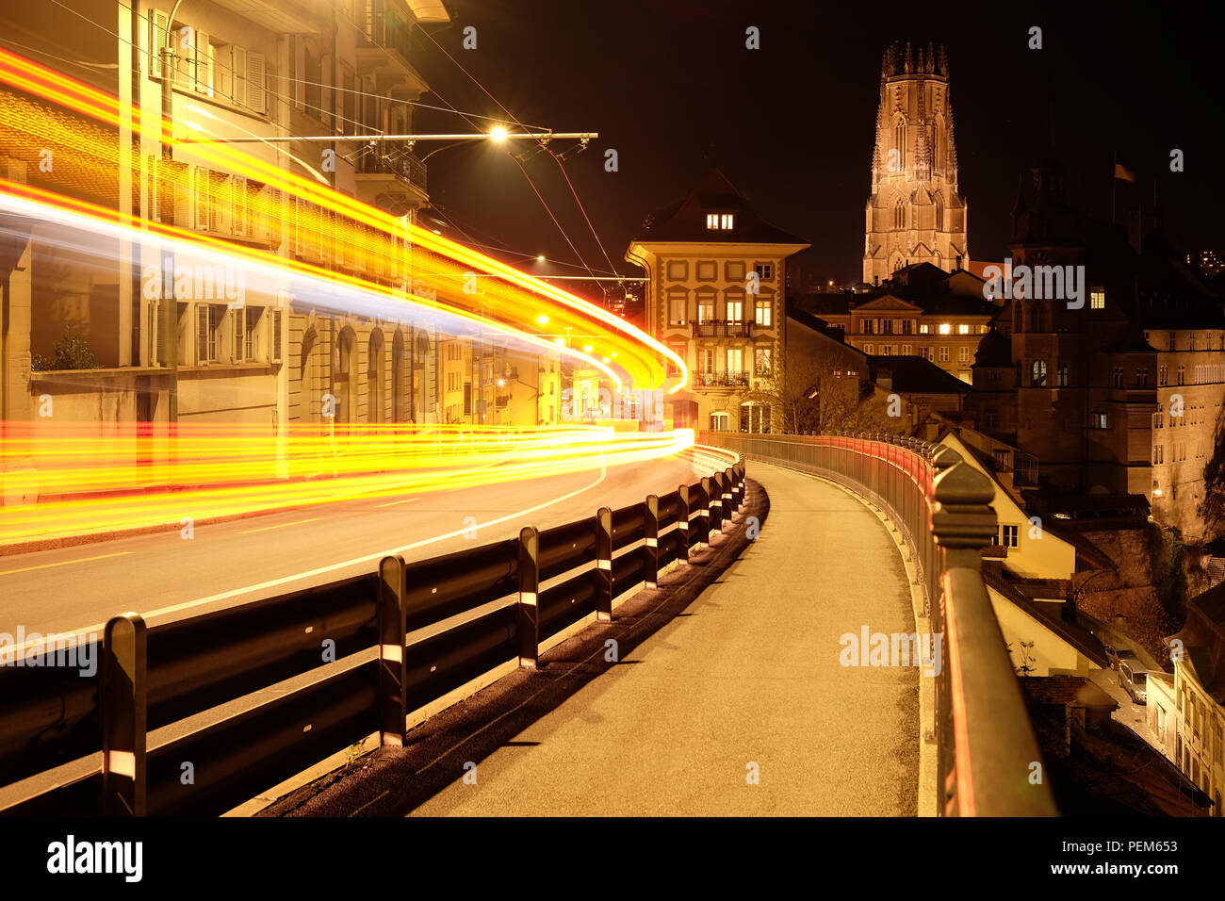This screenshot has height=901, width=1225.
Task: Click the alamy logo in bottom bar
Action: coord(94,859)
